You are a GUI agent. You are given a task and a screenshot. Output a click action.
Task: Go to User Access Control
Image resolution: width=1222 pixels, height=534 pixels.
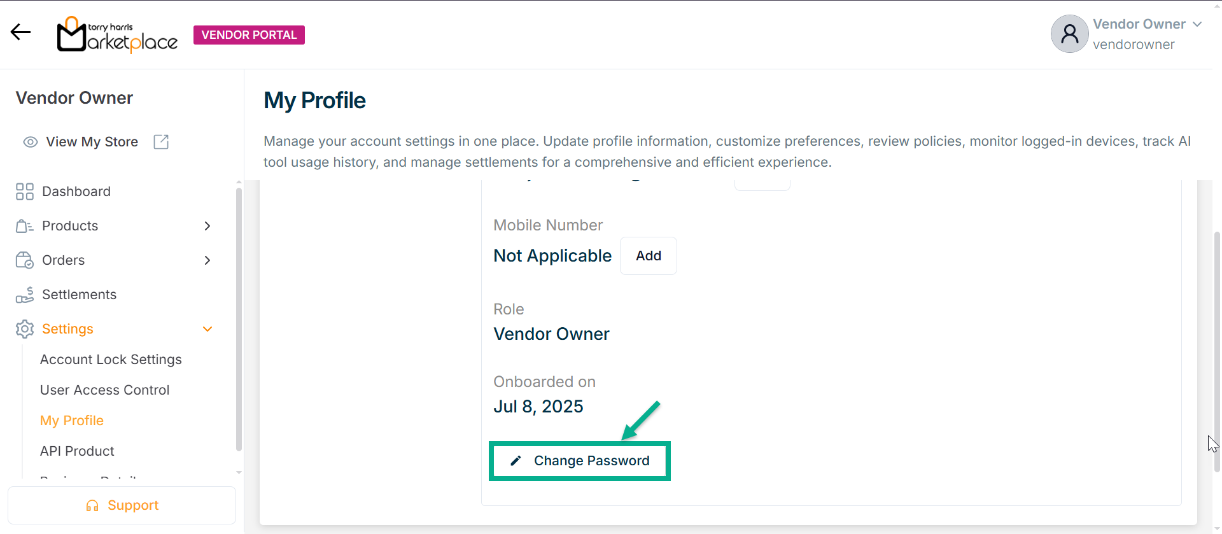point(104,390)
